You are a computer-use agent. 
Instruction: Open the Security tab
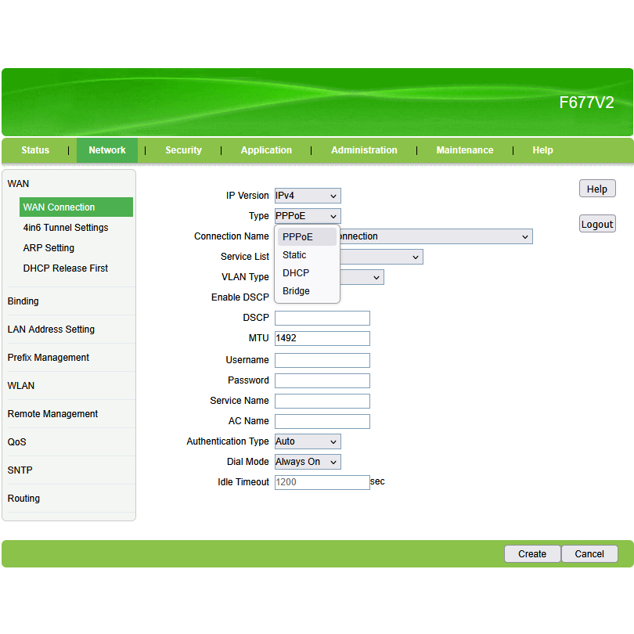point(183,150)
